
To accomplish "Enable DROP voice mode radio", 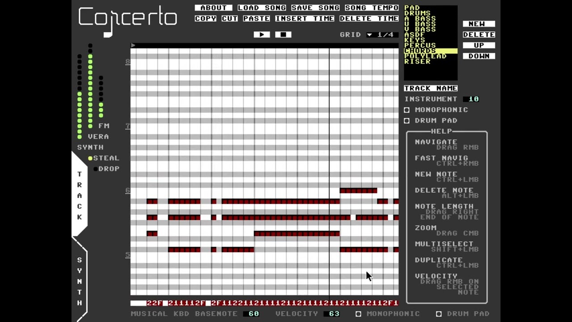I will pos(95,169).
